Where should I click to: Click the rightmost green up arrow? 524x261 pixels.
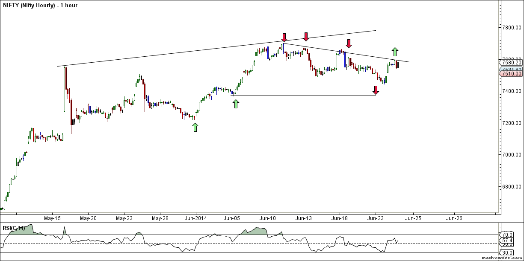point(395,52)
